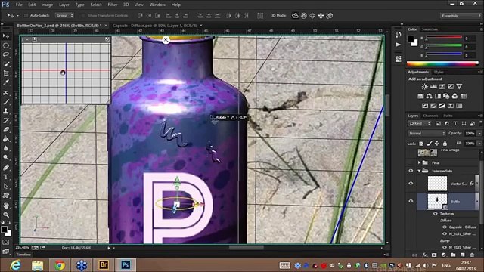The image size is (484, 272).
Task: Click the foreground color swatch in Color panel
Action: [x=411, y=39]
